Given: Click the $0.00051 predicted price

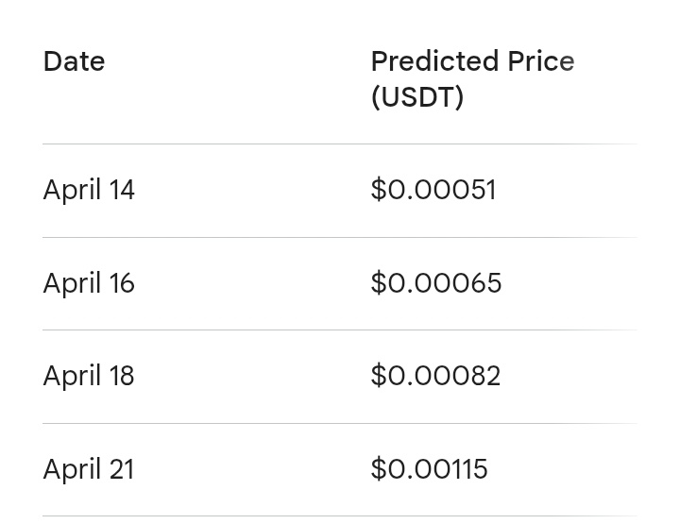Looking at the screenshot, I should [433, 190].
